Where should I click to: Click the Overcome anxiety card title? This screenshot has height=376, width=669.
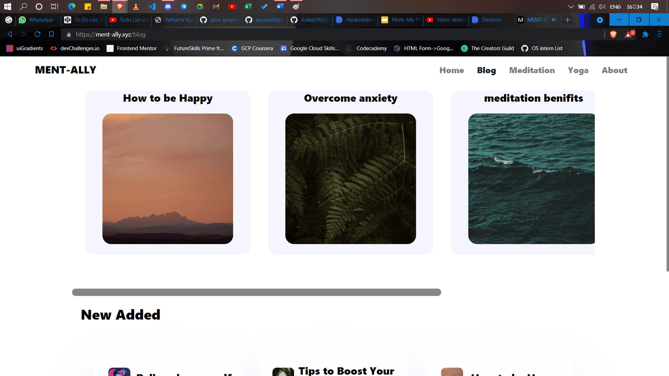click(x=351, y=98)
